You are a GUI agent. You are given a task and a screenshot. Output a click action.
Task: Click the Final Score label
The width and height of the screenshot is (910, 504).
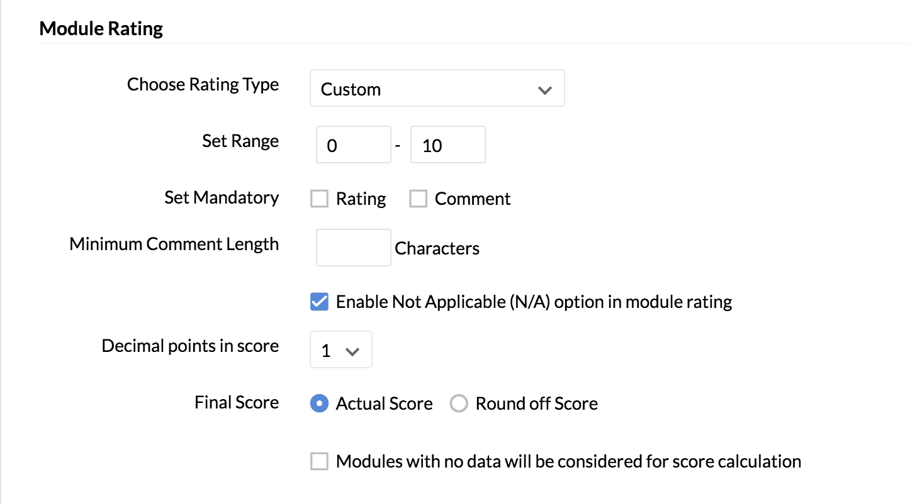(237, 402)
